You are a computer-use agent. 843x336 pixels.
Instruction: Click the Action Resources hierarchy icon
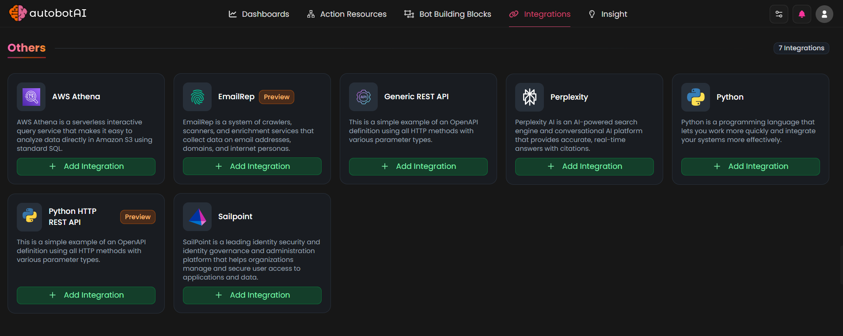tap(311, 14)
